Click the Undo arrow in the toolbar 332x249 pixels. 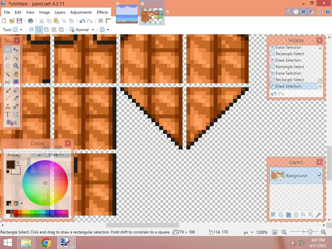82,21
